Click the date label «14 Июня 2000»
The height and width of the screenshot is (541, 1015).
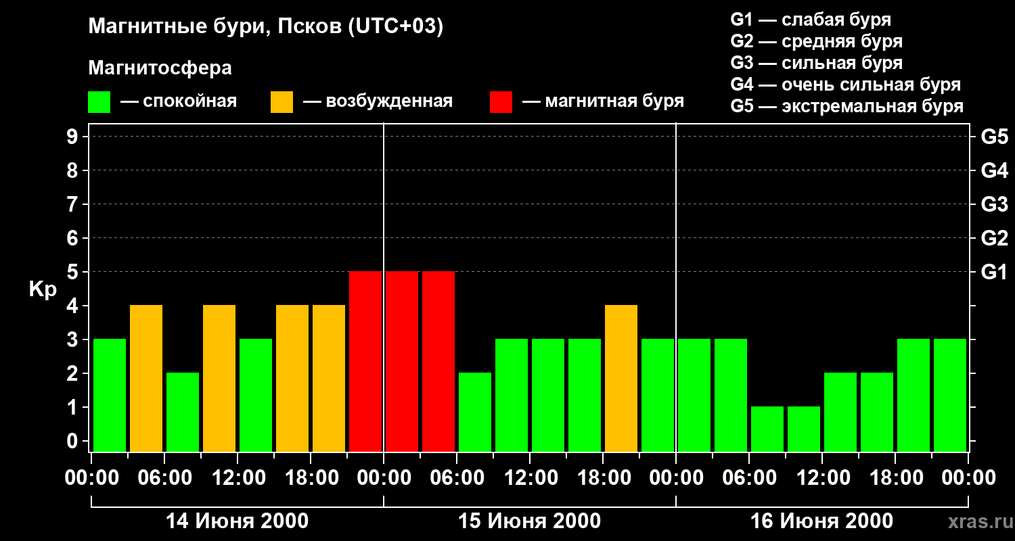238,521
